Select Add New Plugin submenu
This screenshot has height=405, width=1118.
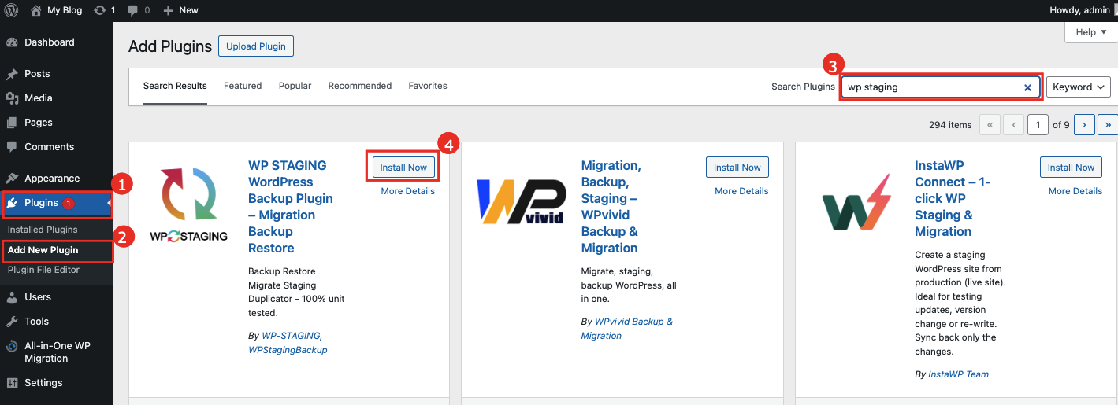(x=43, y=250)
